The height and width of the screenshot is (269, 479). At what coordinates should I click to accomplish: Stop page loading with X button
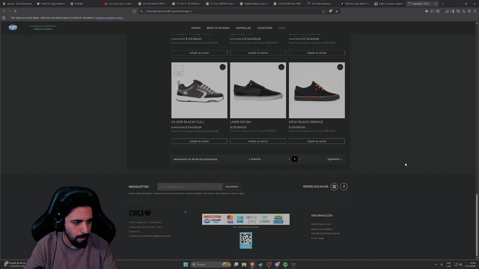pyautogui.click(x=15, y=11)
